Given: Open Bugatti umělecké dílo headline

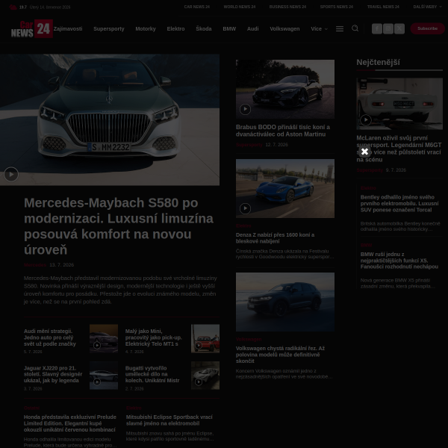Looking at the screenshot, I should pyautogui.click(x=152, y=374).
